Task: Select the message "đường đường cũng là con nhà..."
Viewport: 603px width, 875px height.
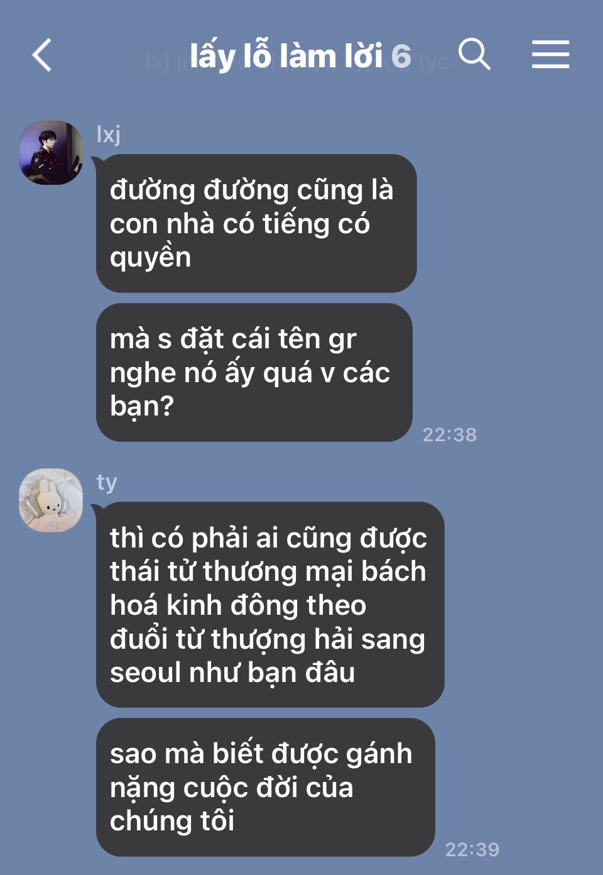Action: tap(256, 223)
